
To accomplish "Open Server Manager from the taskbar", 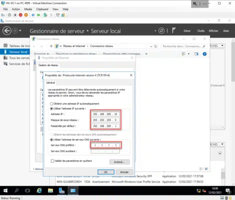I will (x=62, y=190).
